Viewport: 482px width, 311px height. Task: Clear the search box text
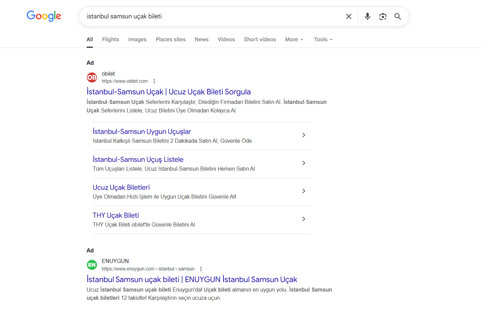pos(349,16)
